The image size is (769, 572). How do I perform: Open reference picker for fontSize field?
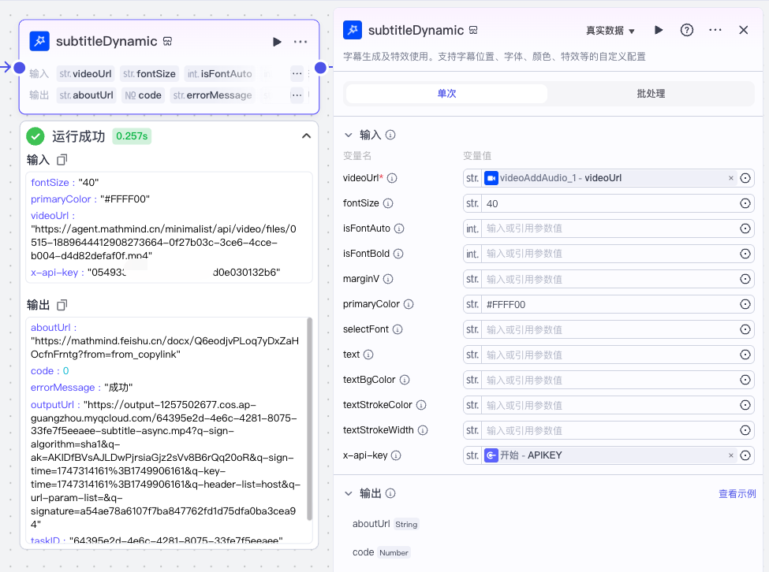745,203
